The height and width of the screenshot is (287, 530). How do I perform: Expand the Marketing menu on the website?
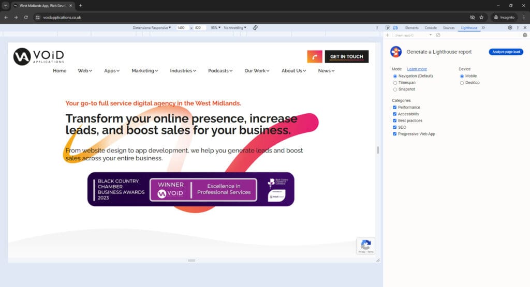144,71
